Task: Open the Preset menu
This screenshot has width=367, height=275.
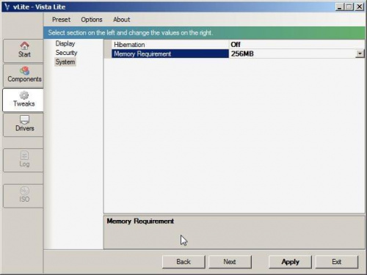Action: pos(61,20)
